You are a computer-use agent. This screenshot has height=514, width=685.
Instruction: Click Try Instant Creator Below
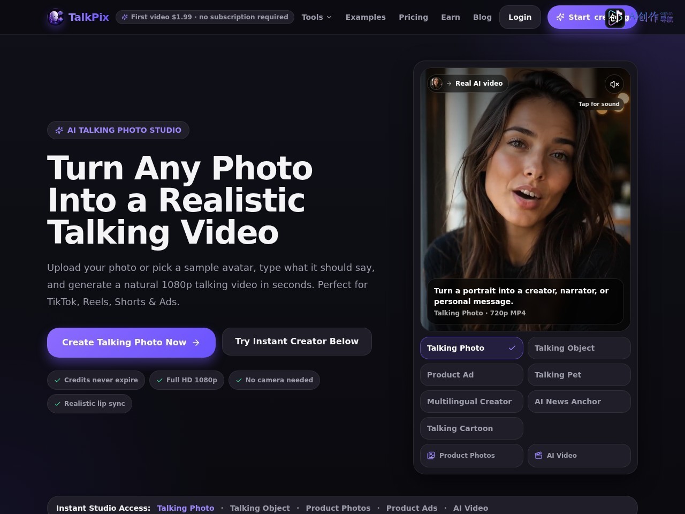click(x=297, y=342)
